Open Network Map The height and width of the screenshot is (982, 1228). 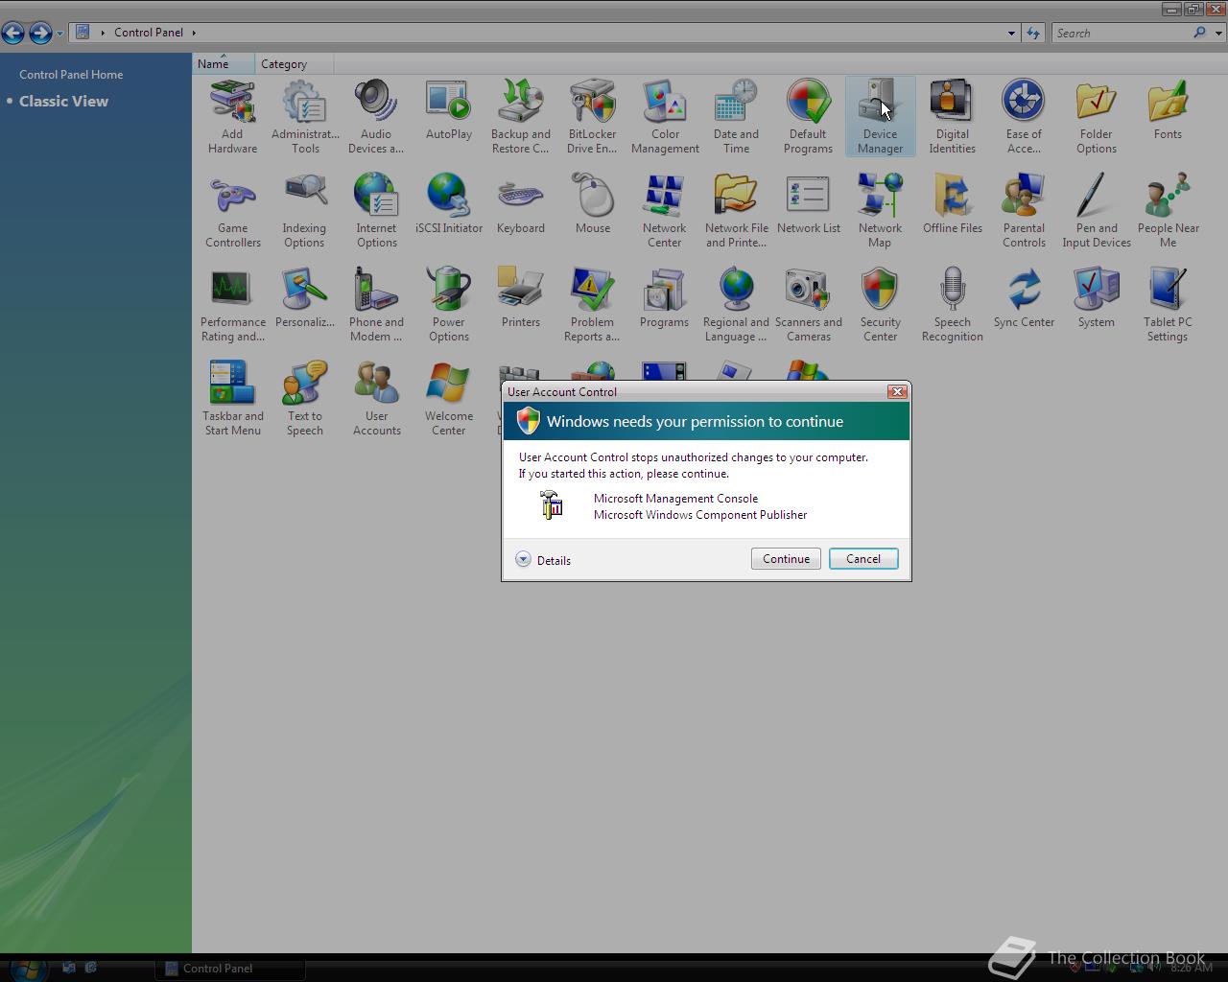coord(880,210)
